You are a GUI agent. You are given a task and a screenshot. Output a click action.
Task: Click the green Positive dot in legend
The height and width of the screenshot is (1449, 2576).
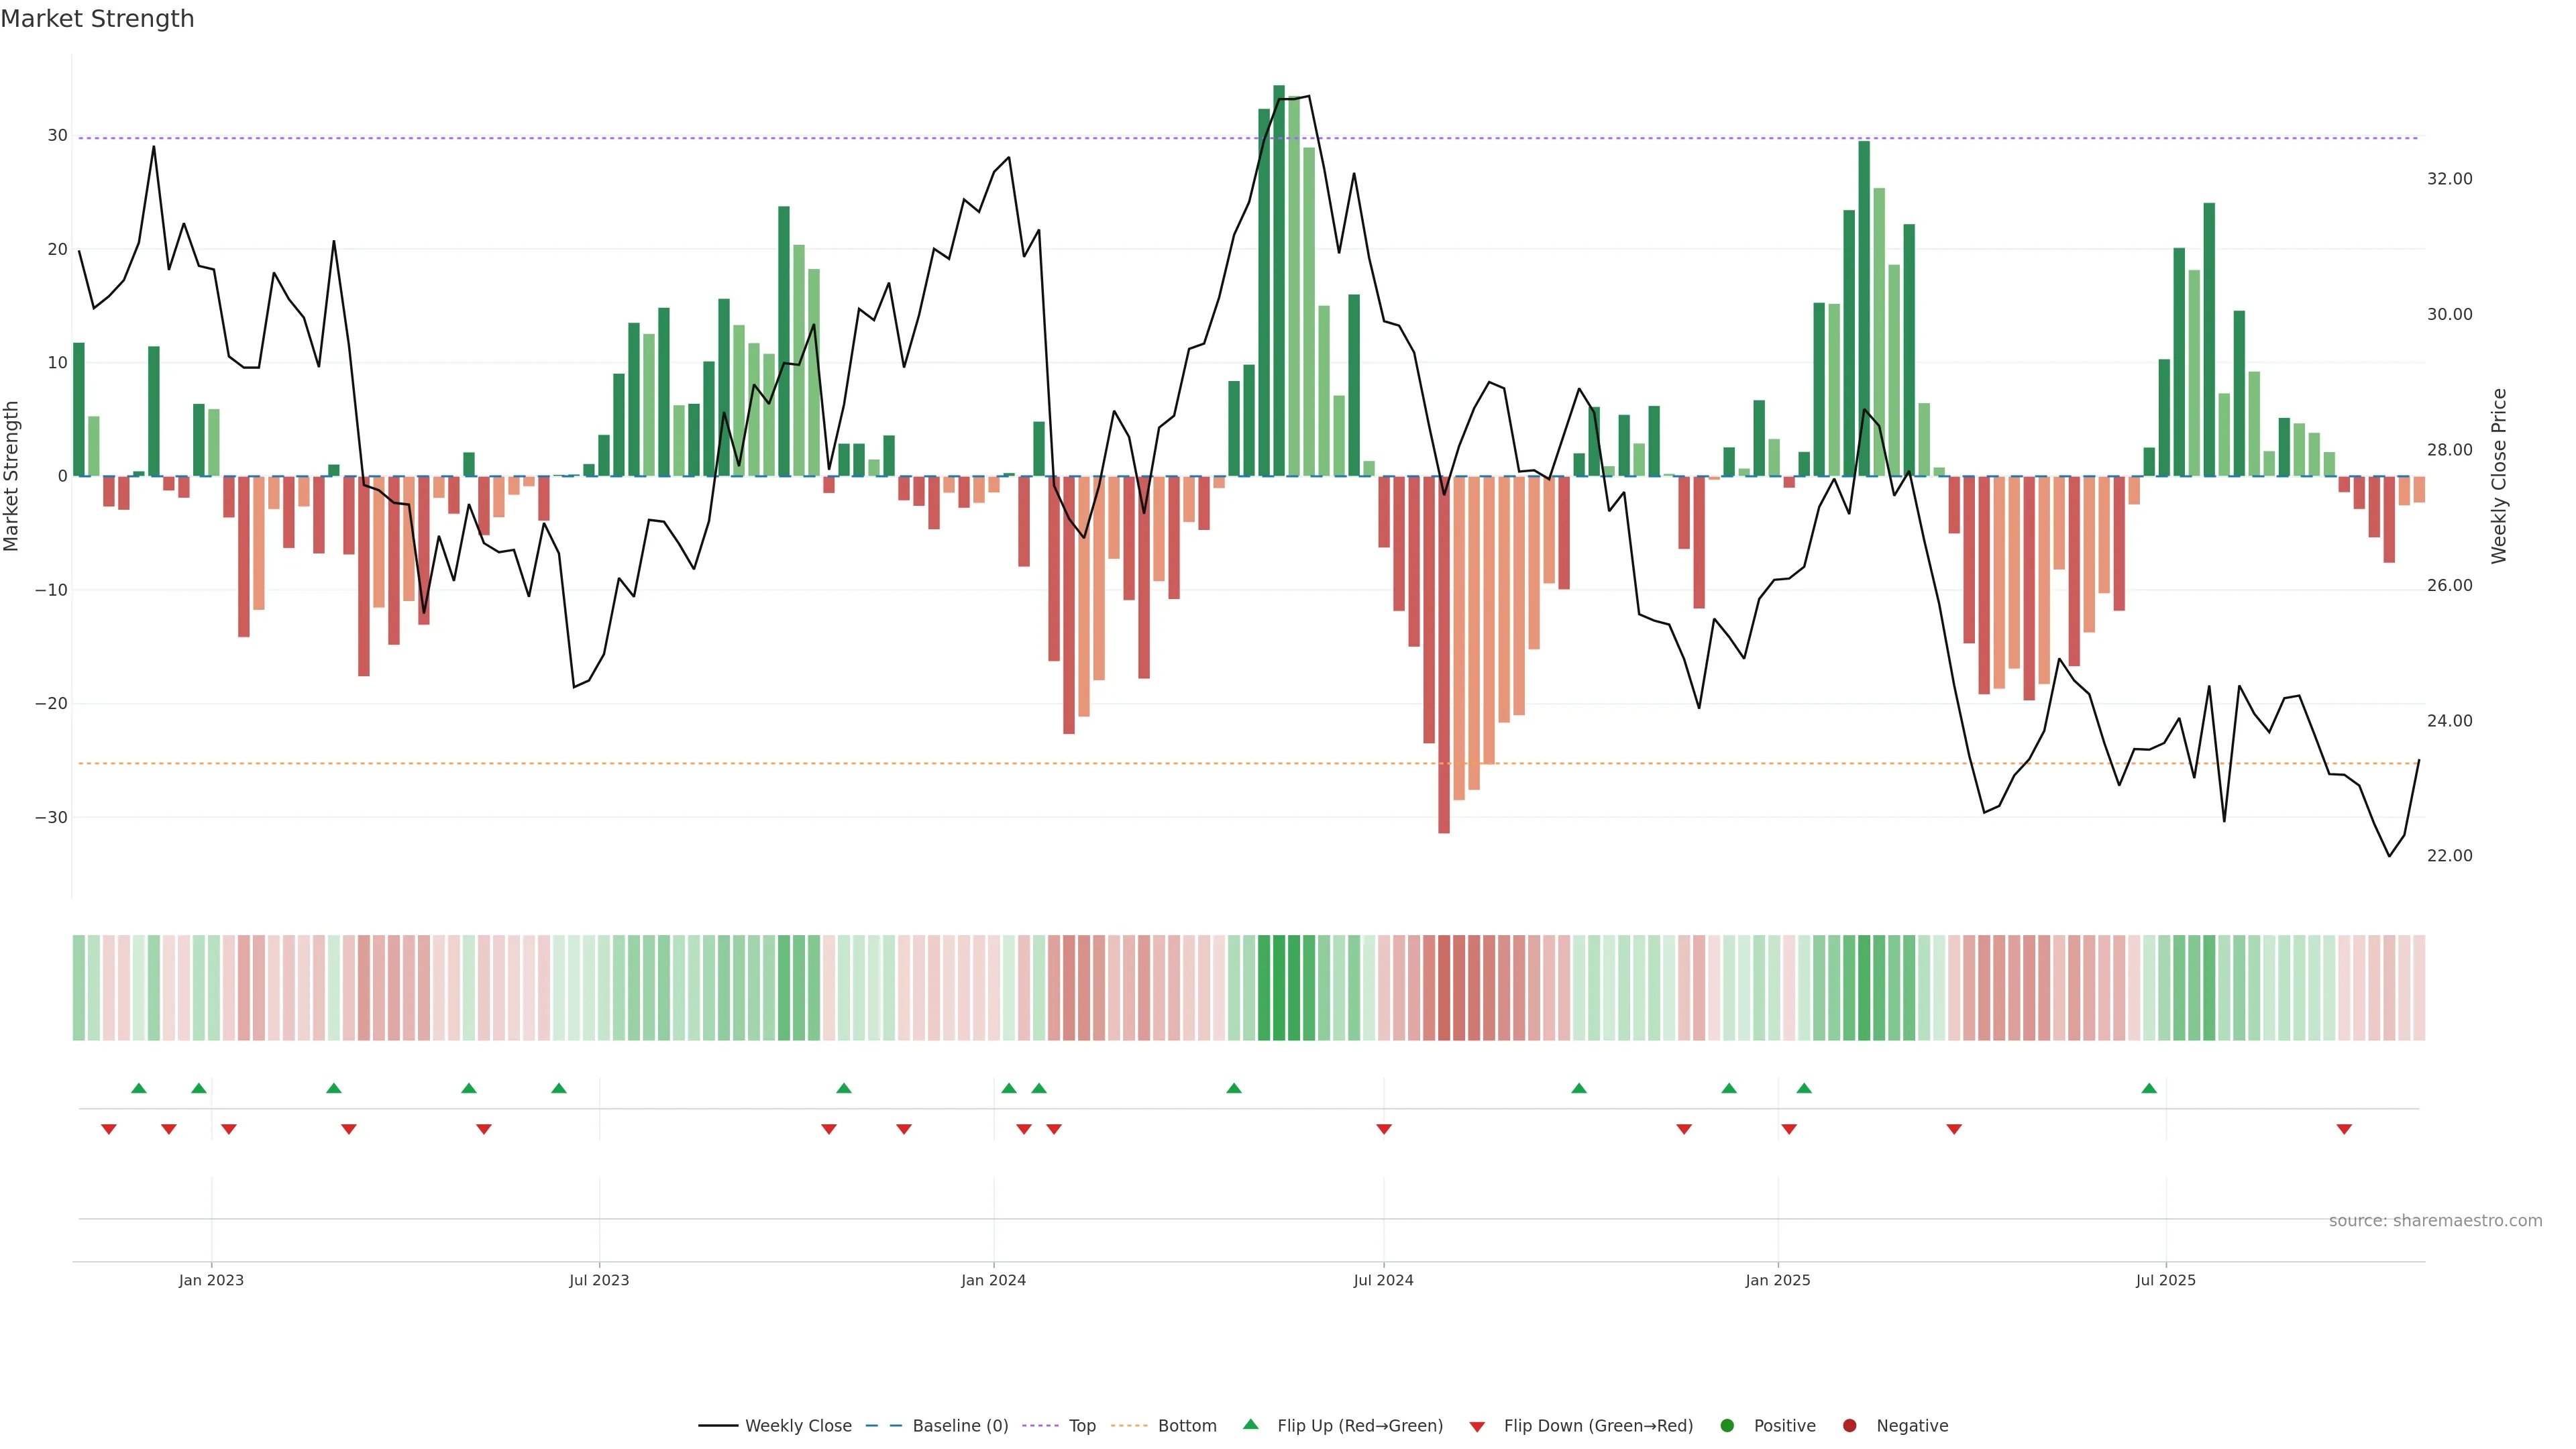(1726, 1425)
